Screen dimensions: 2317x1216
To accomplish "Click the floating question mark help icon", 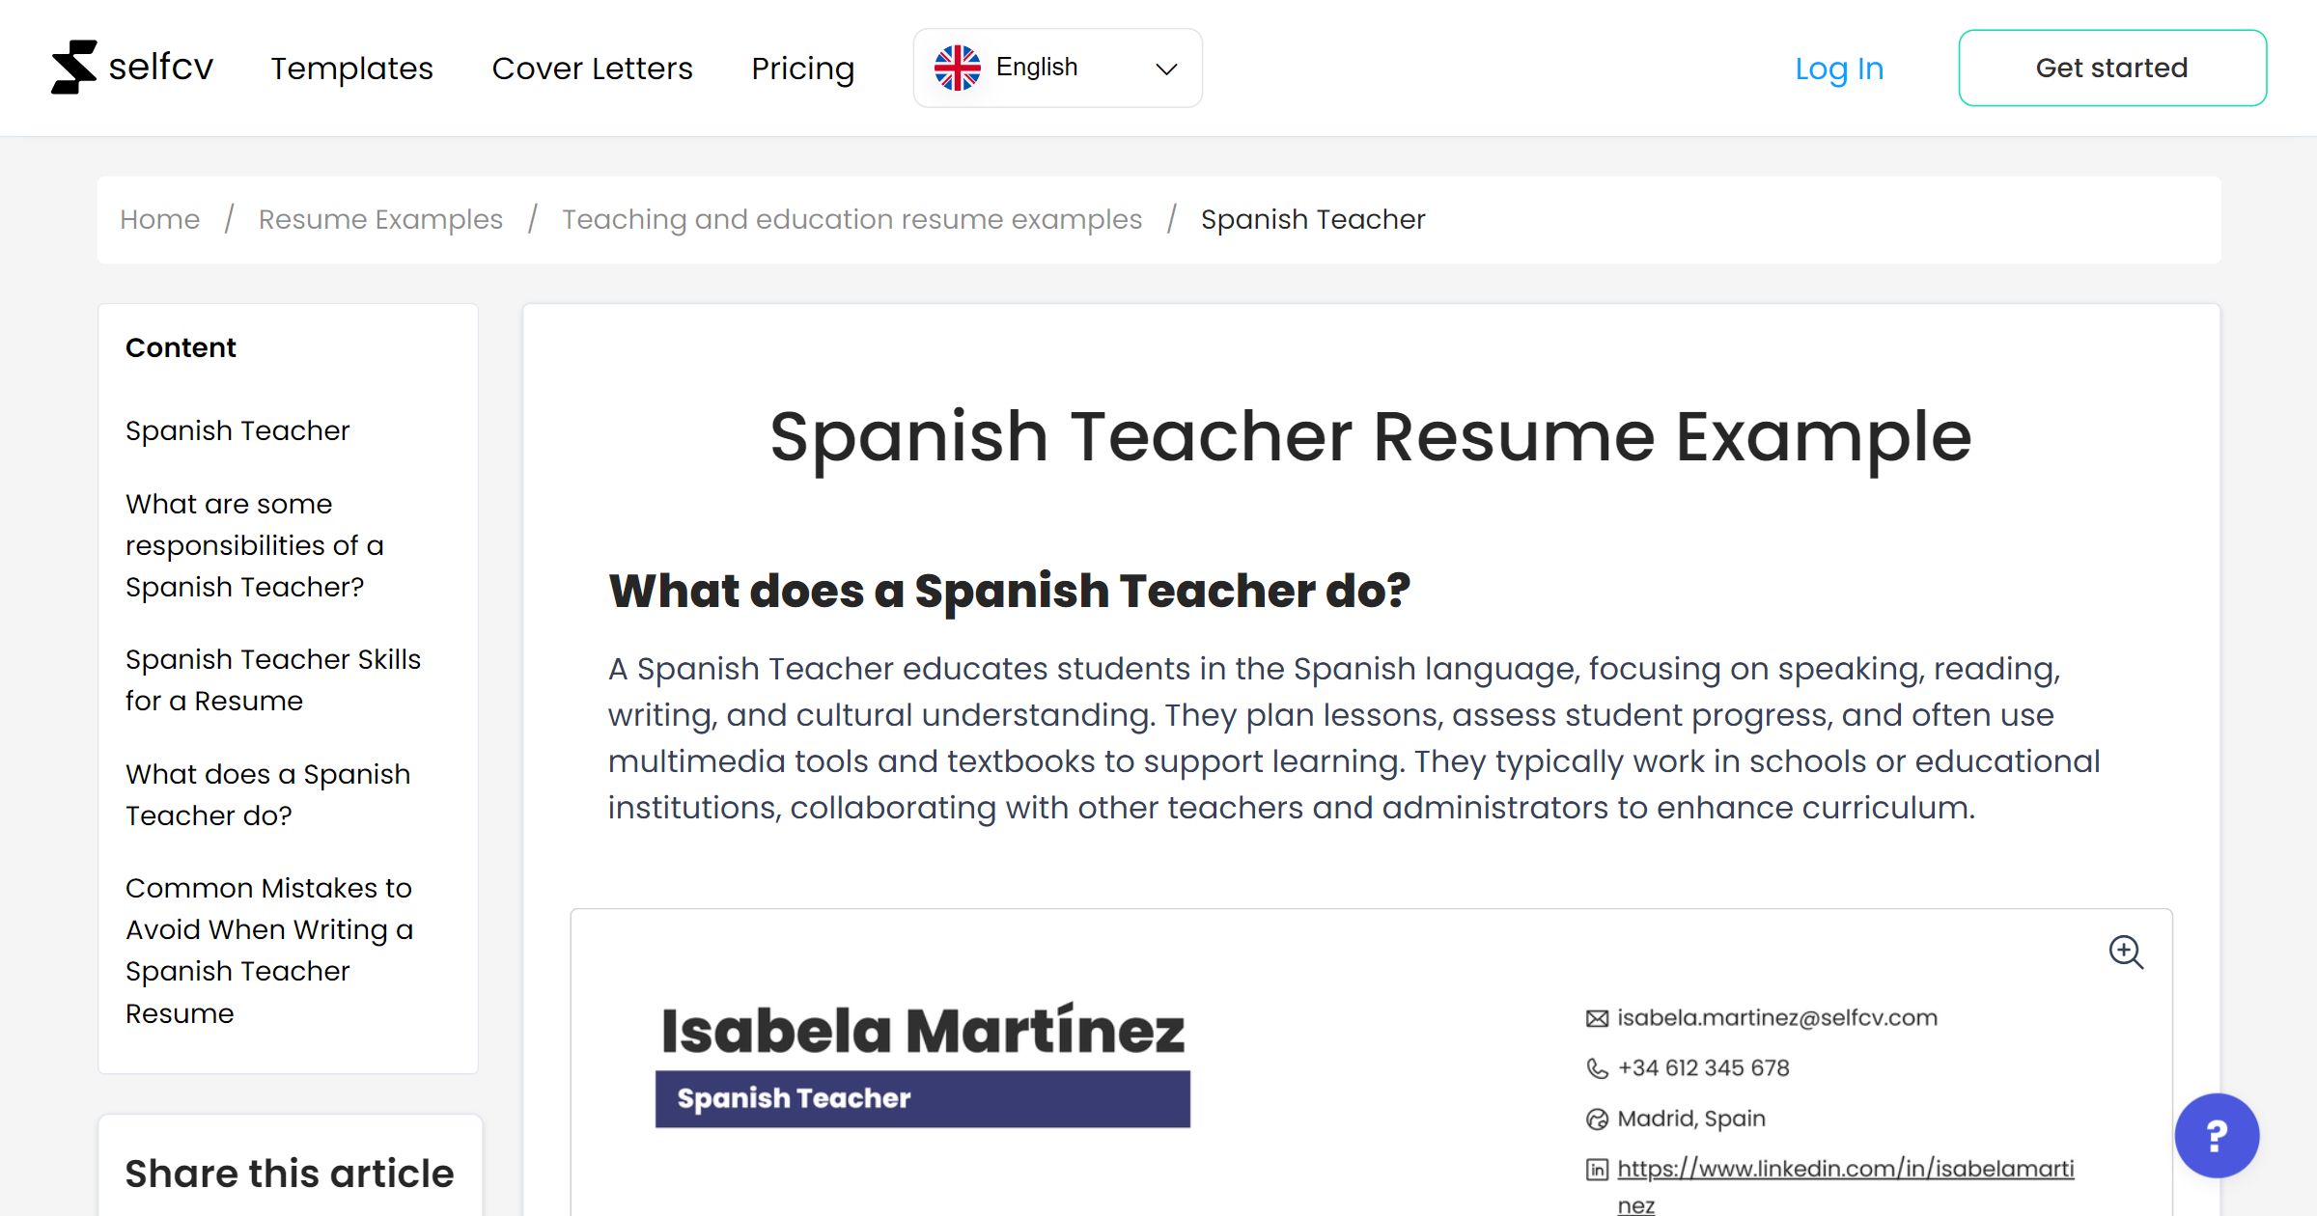I will [2218, 1136].
